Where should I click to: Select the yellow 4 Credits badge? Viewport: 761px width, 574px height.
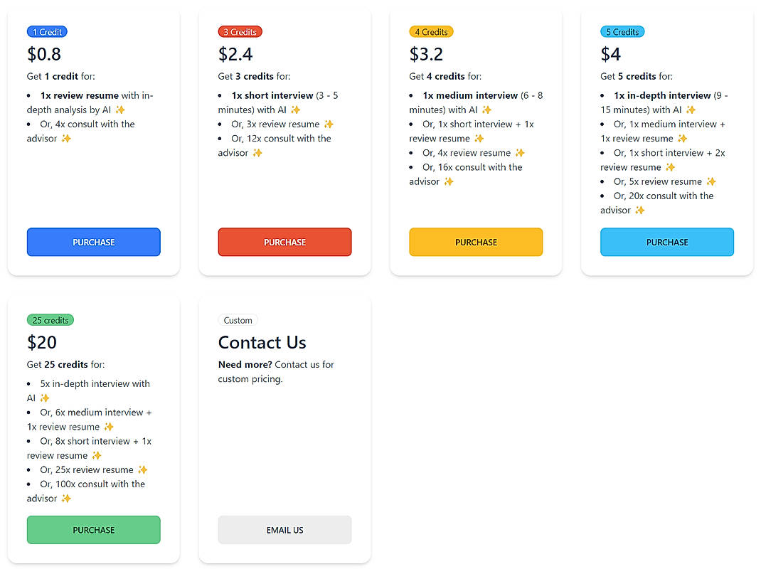coord(431,31)
